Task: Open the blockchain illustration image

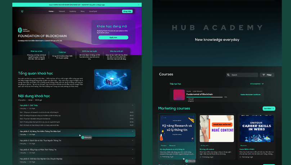Action: [x=112, y=80]
